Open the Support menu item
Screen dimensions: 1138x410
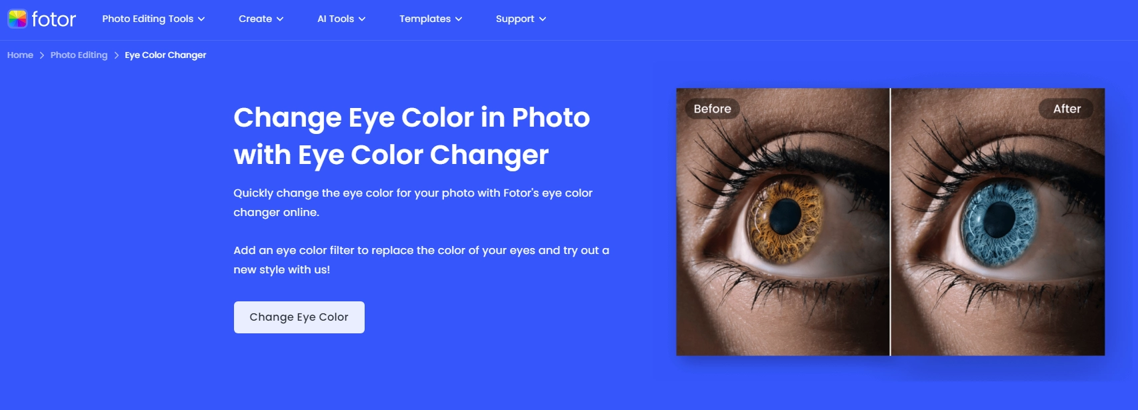tap(515, 19)
